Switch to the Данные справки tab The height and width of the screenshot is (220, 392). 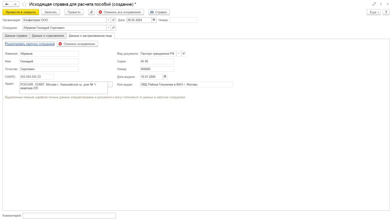tap(16, 36)
